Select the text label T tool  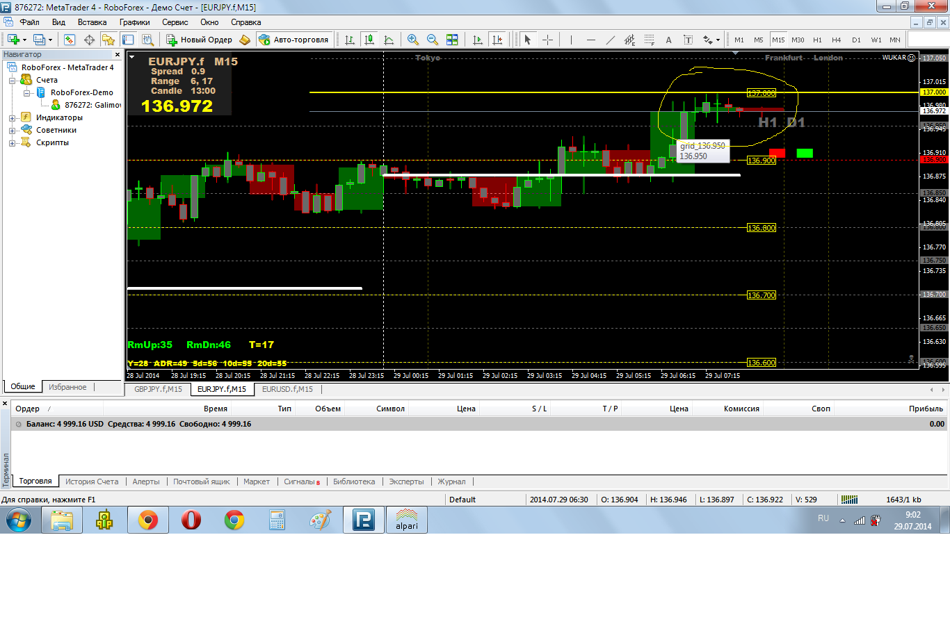(689, 40)
